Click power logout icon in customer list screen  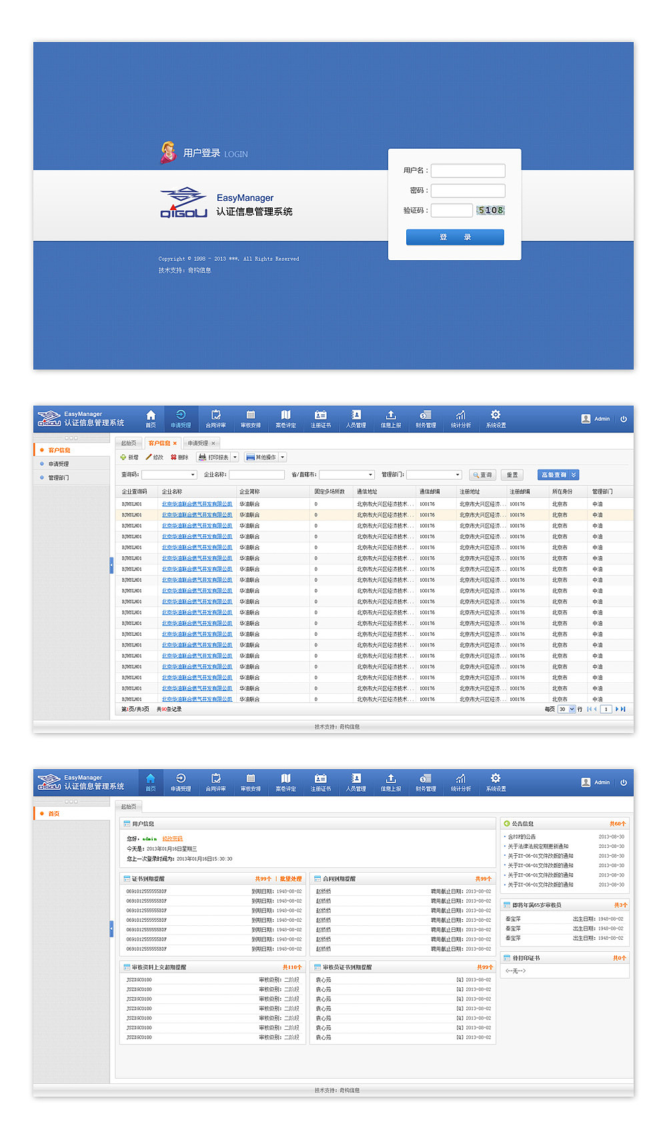(x=624, y=419)
